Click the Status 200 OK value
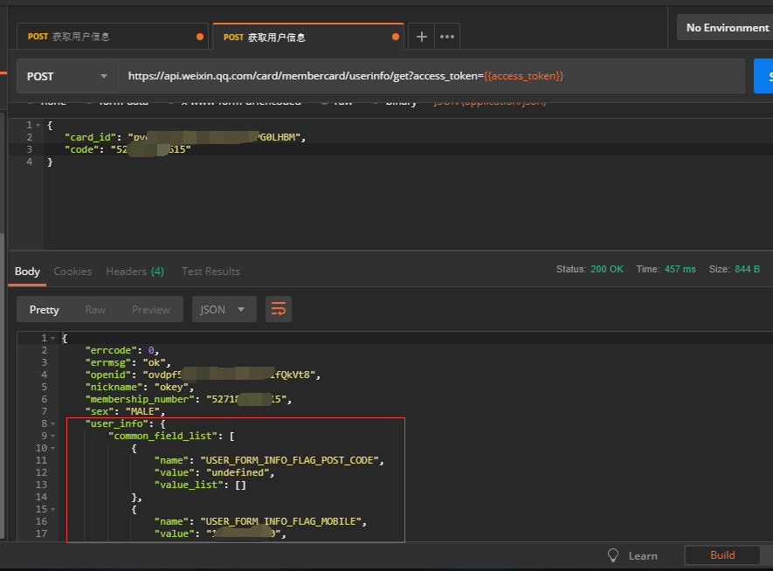The height and width of the screenshot is (571, 773). coord(607,269)
